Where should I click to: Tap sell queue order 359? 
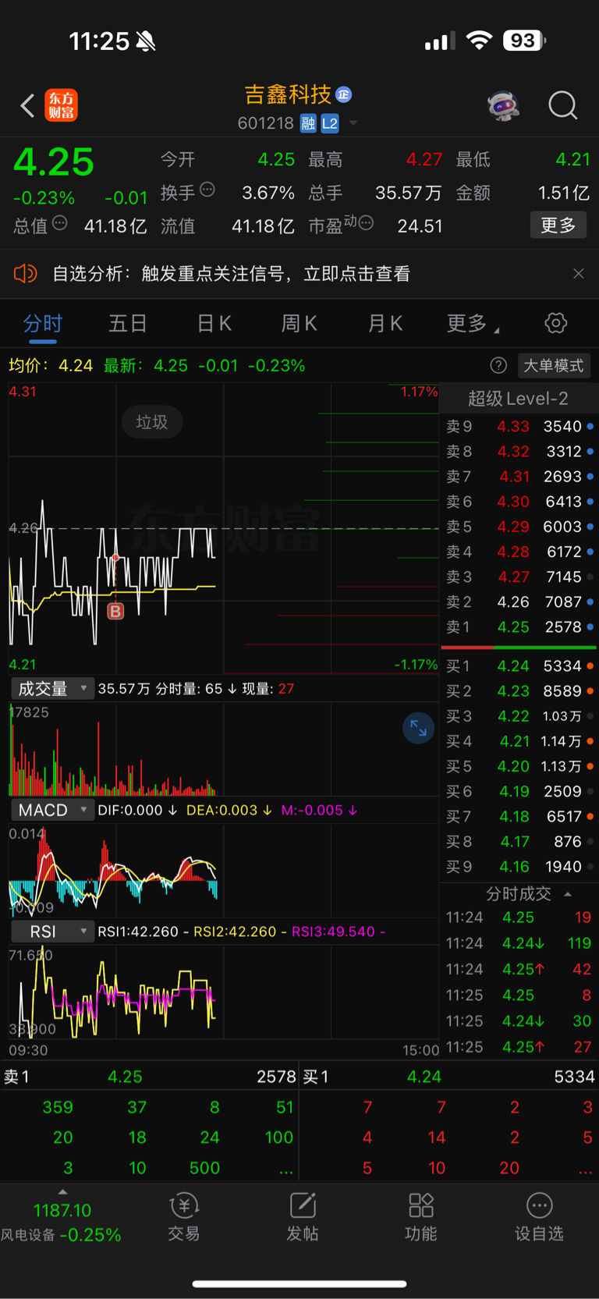coord(58,1108)
